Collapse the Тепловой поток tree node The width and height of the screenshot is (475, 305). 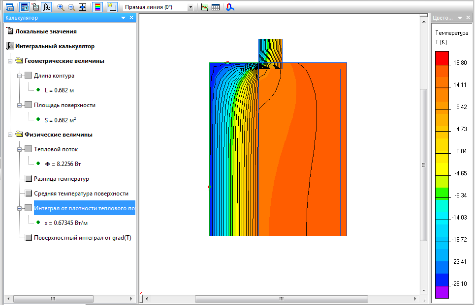[19, 149]
